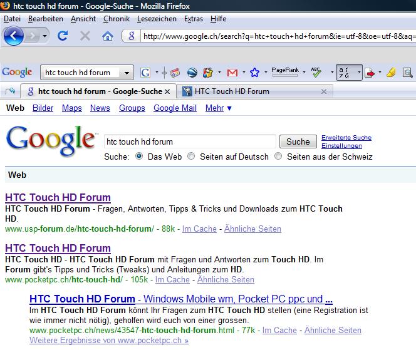Click the find-in-page magnifier toolbar icon
Viewport: 416px width, 350px height.
pos(407,73)
